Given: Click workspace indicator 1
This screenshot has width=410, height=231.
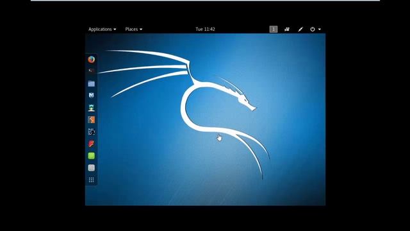Looking at the screenshot, I should point(274,29).
